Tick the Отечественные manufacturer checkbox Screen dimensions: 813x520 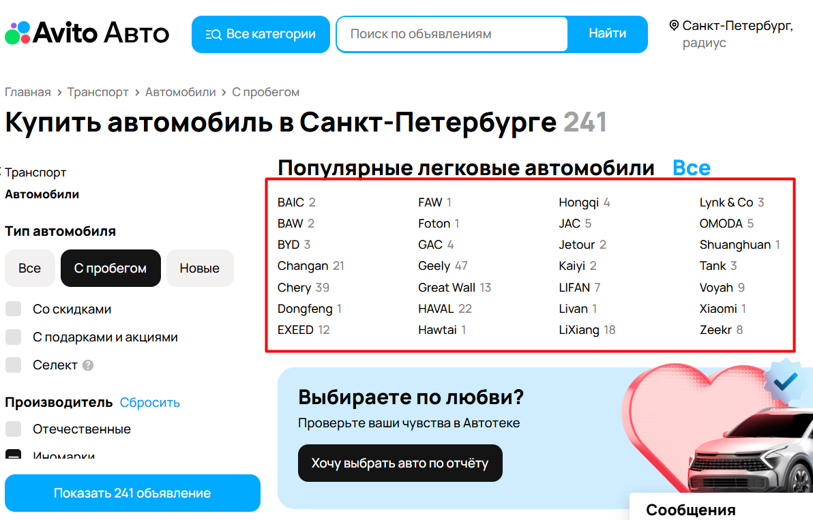point(13,429)
